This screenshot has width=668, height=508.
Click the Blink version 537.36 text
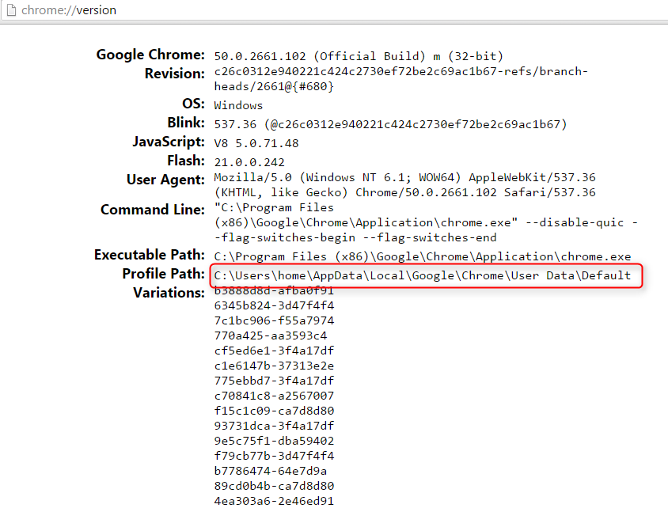[x=235, y=124]
